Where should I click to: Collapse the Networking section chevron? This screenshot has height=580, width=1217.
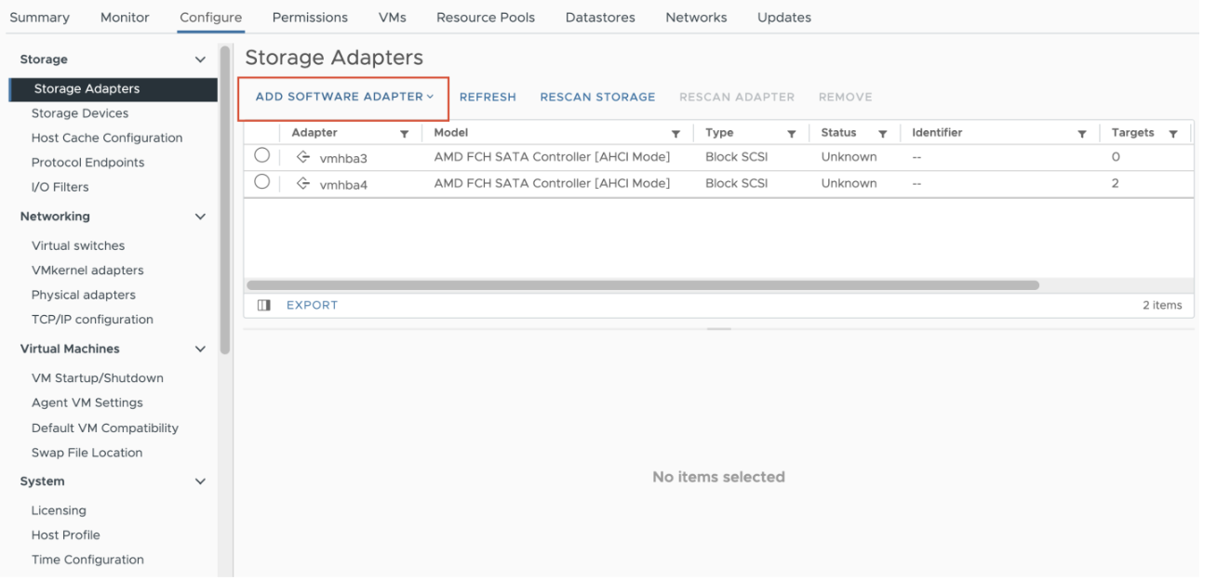click(x=200, y=217)
